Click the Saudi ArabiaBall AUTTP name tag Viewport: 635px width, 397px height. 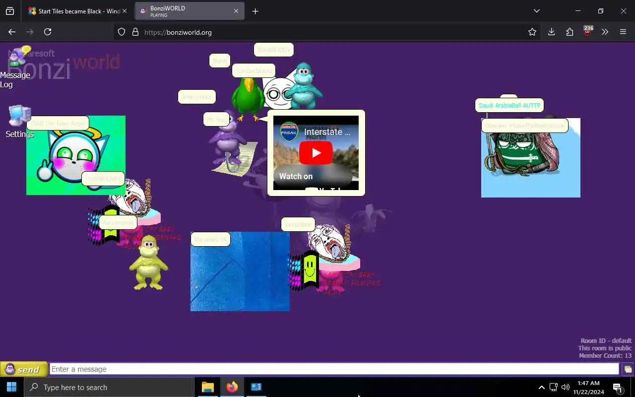[x=509, y=106]
